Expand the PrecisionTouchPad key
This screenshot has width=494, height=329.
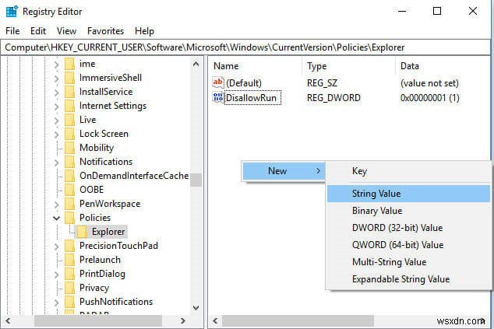(56, 247)
